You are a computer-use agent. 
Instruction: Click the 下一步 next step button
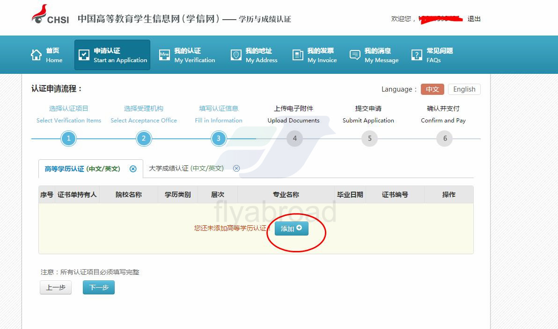coord(99,287)
